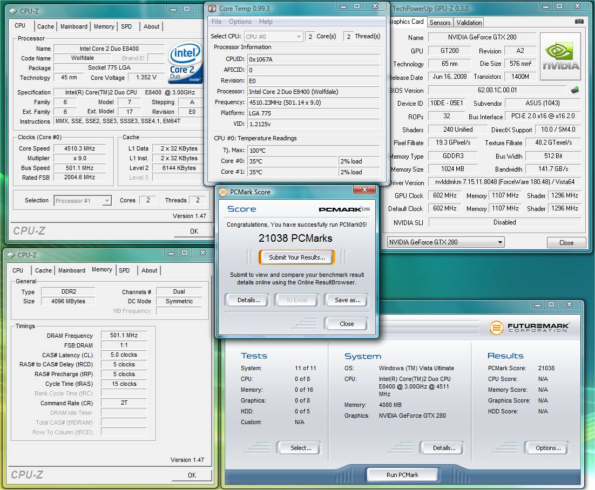This screenshot has width=595, height=490.
Task: Click the Size 4096 MBytes memory value
Action: tap(69, 301)
